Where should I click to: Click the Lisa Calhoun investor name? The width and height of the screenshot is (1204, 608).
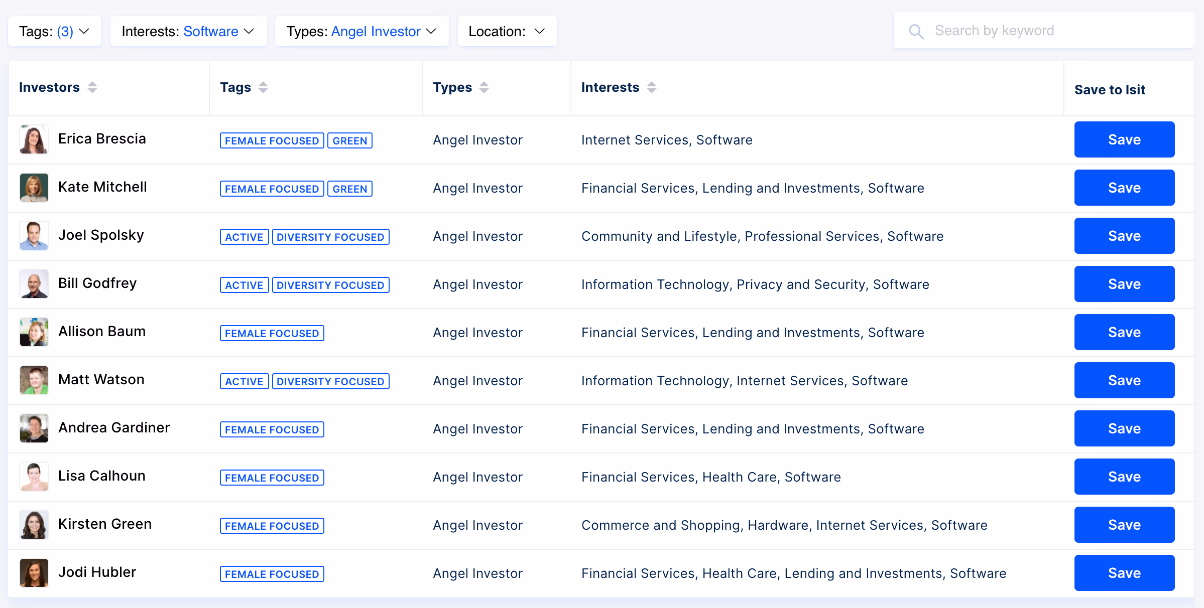coord(102,476)
